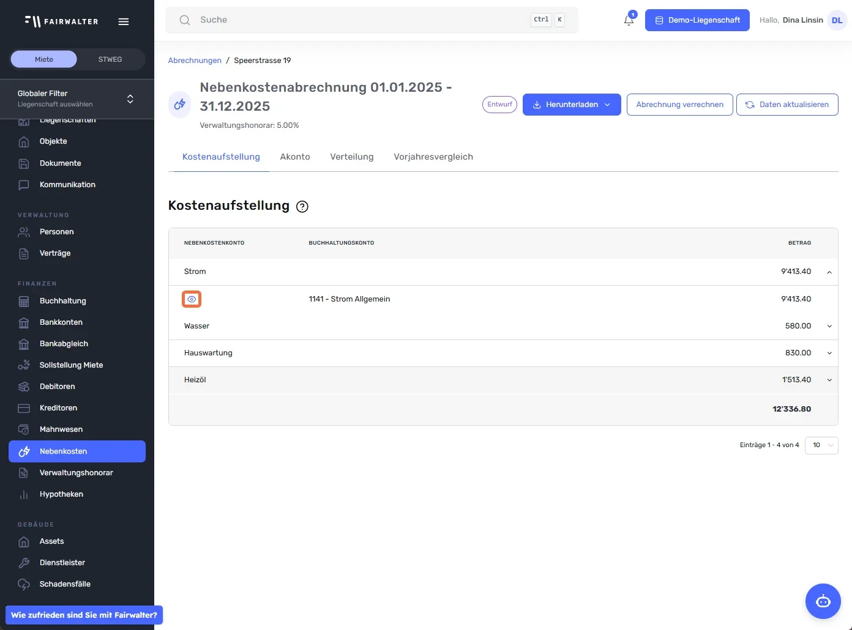Open the chatbot assistant button
This screenshot has width=852, height=630.
(823, 601)
